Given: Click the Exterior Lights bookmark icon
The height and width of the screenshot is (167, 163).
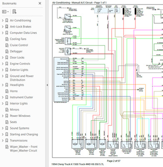Looking at the screenshot, I should pos(7,70).
